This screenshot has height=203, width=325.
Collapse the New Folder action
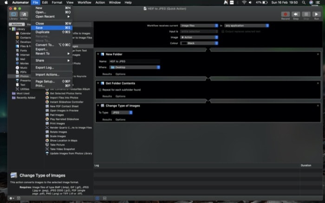pyautogui.click(x=98, y=54)
